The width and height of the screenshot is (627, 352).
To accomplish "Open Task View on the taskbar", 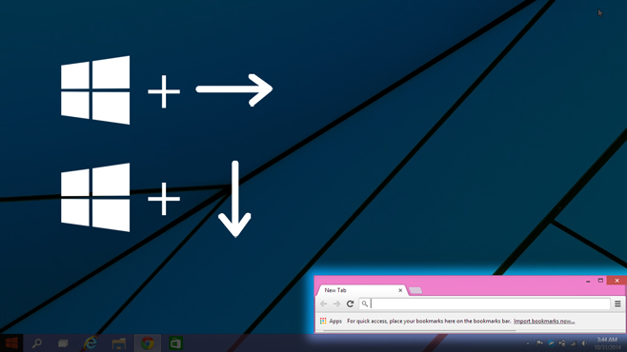I will [x=63, y=342].
